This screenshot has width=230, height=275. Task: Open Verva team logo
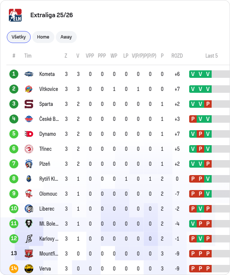point(29,269)
